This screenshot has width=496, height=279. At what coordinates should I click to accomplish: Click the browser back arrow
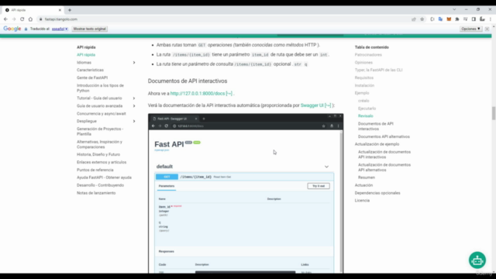tap(5, 19)
